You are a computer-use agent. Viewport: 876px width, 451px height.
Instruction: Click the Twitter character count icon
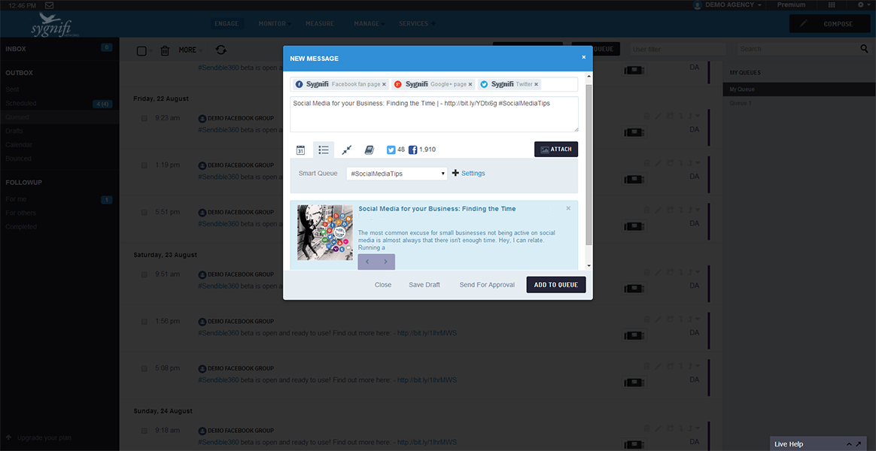coord(391,150)
